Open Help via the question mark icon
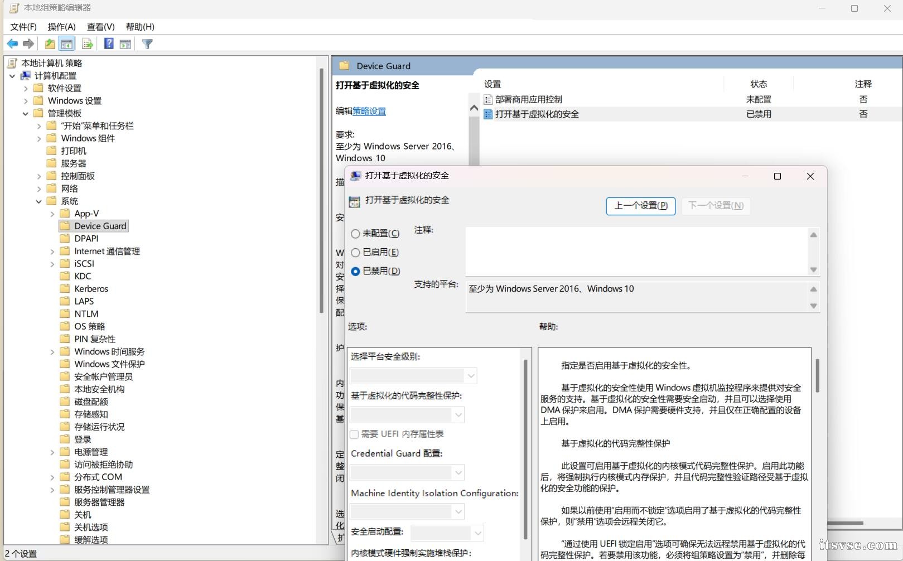This screenshot has width=903, height=561. (109, 44)
